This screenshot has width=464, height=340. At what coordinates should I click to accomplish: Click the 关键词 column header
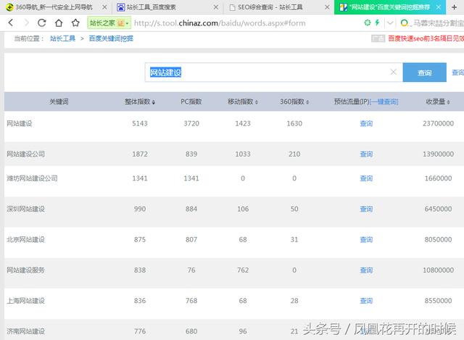click(59, 101)
